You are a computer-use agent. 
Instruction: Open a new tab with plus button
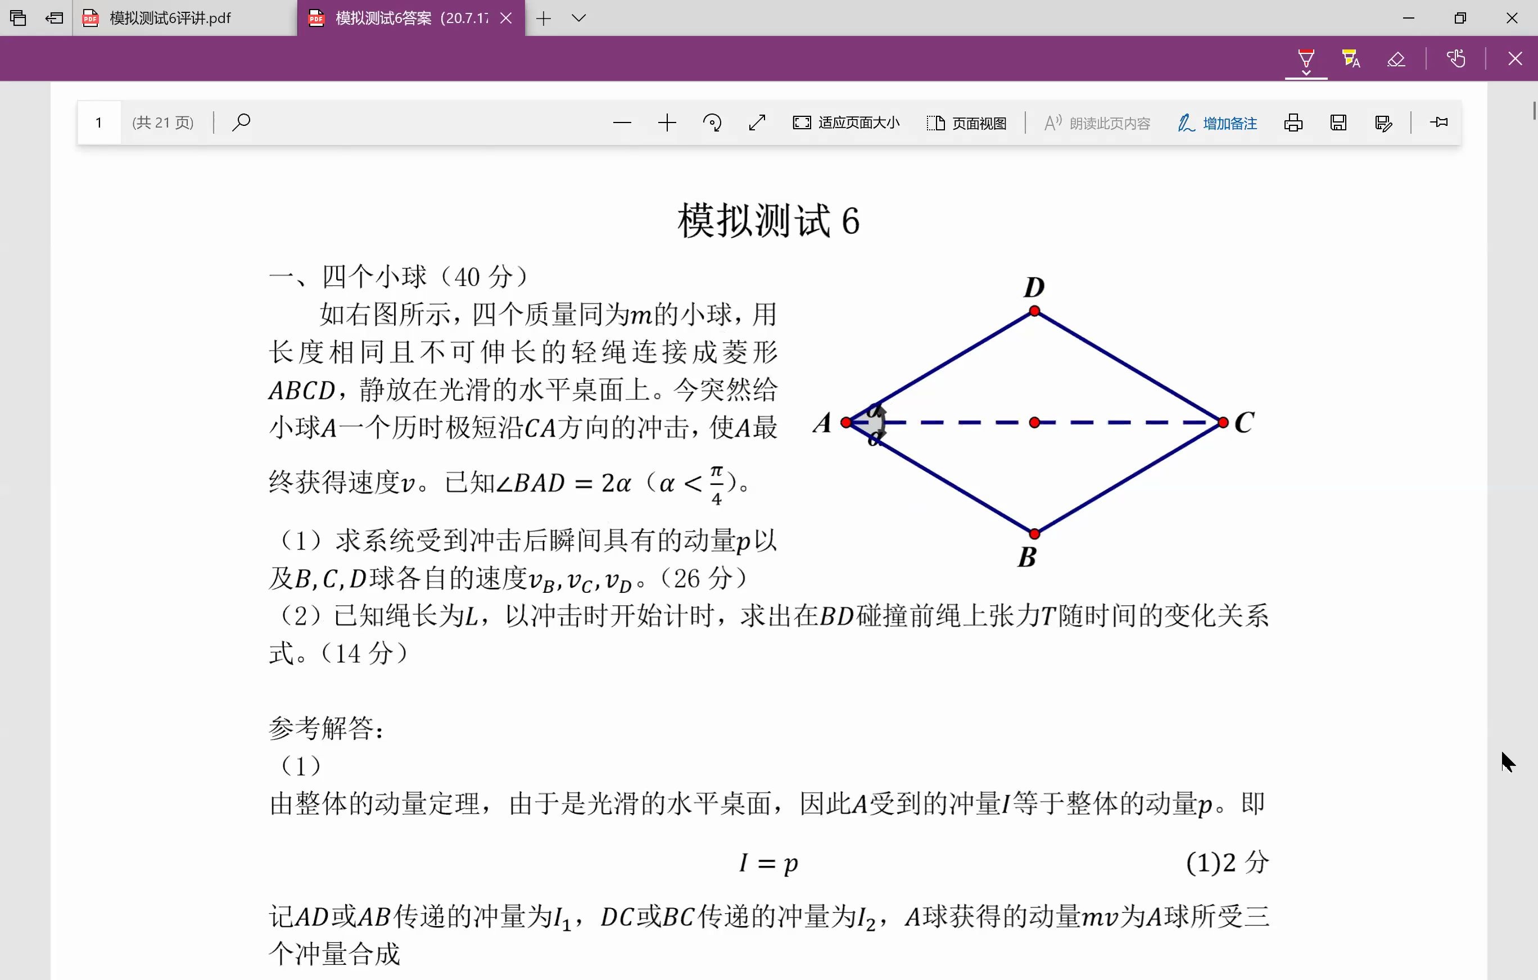click(544, 19)
